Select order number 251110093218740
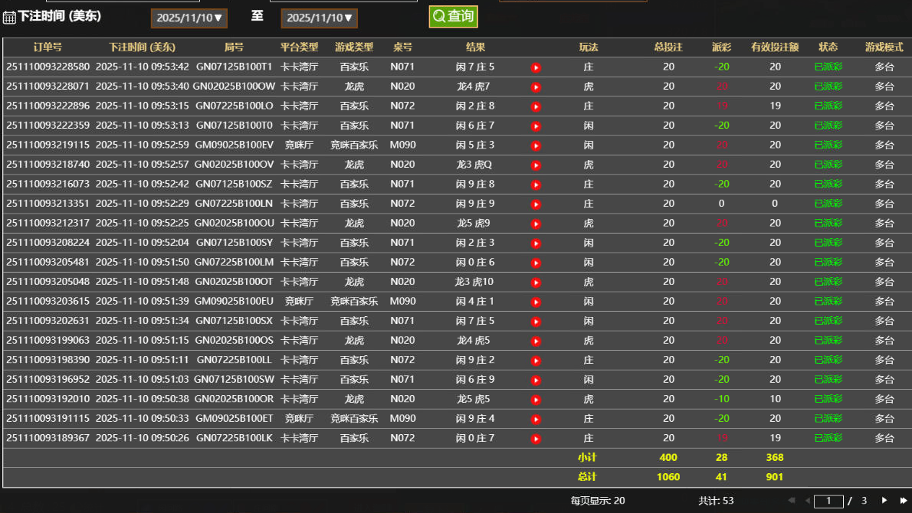The width and height of the screenshot is (912, 513). (48, 164)
